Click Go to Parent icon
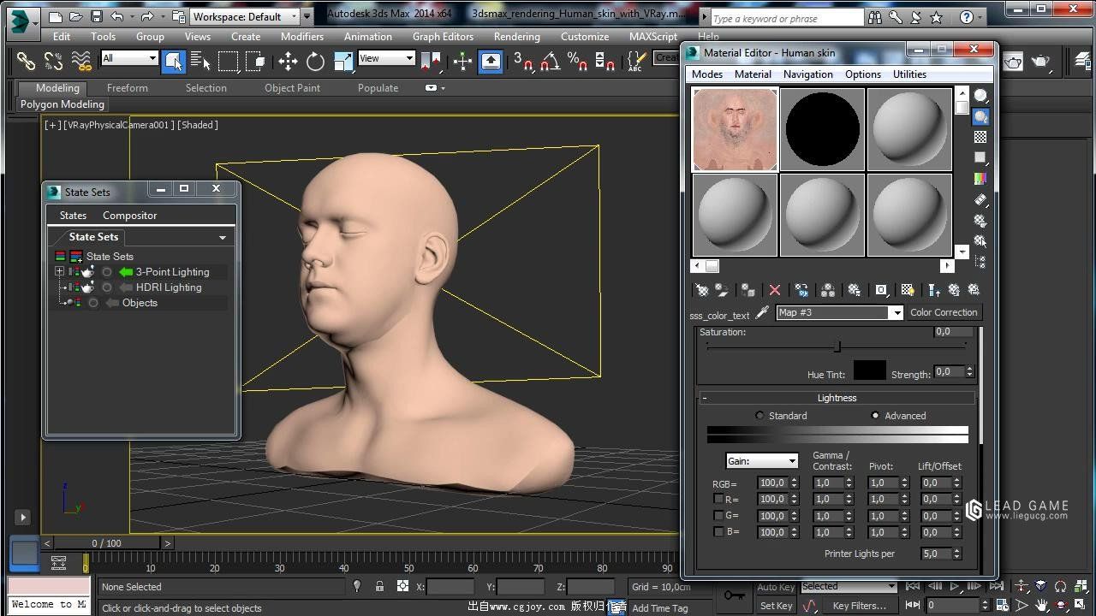The image size is (1096, 616). pyautogui.click(x=954, y=290)
